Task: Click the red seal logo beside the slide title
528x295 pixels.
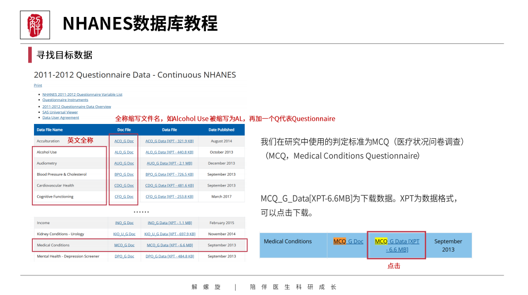Action: pos(35,25)
